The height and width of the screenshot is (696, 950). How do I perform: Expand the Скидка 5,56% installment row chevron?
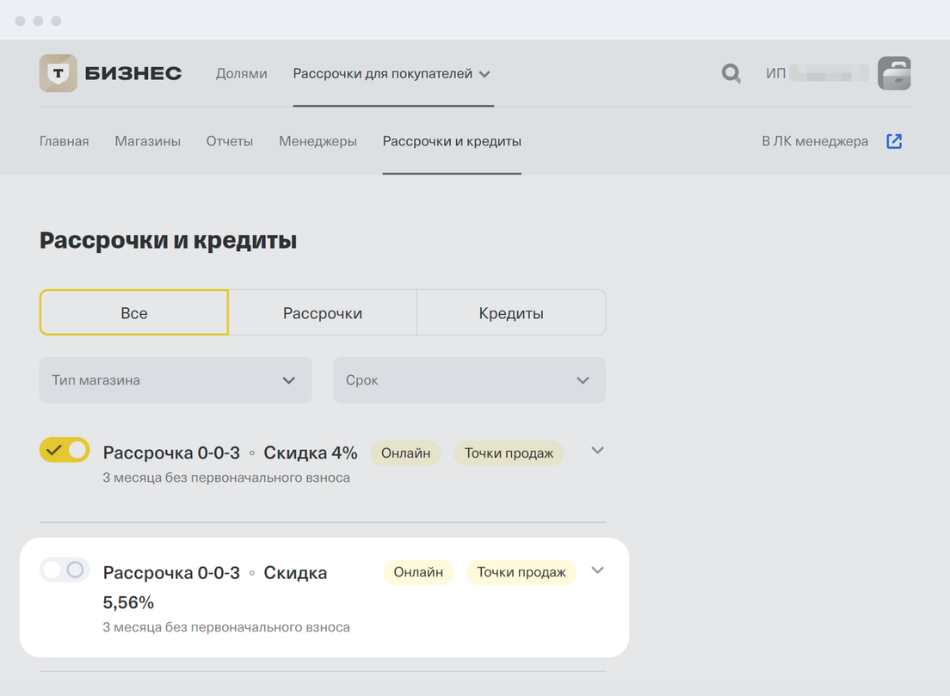[x=597, y=570]
